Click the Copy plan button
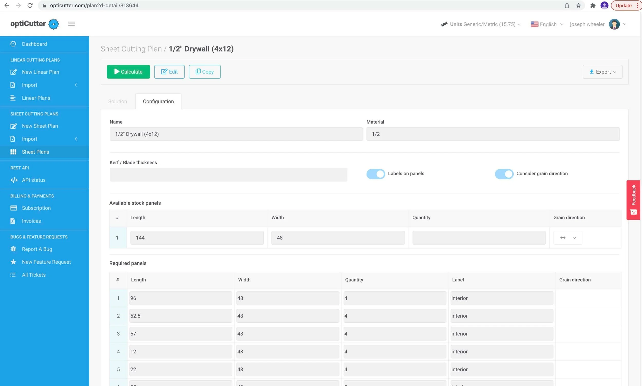This screenshot has height=386, width=642. tap(205, 72)
